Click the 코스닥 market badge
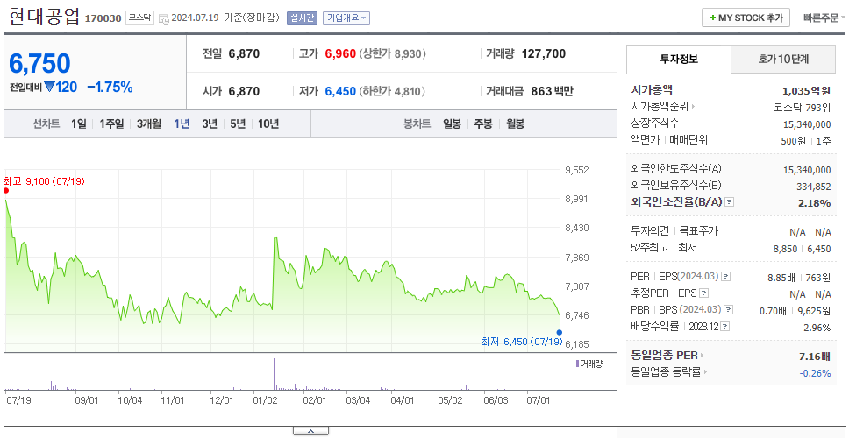Viewport: 849px width, 438px height. tap(140, 18)
